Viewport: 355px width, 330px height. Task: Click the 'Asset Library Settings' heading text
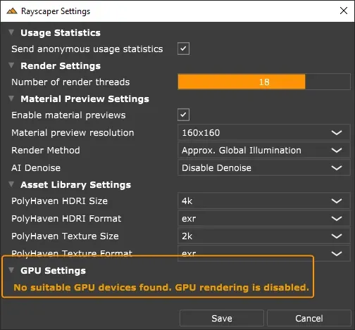75,185
